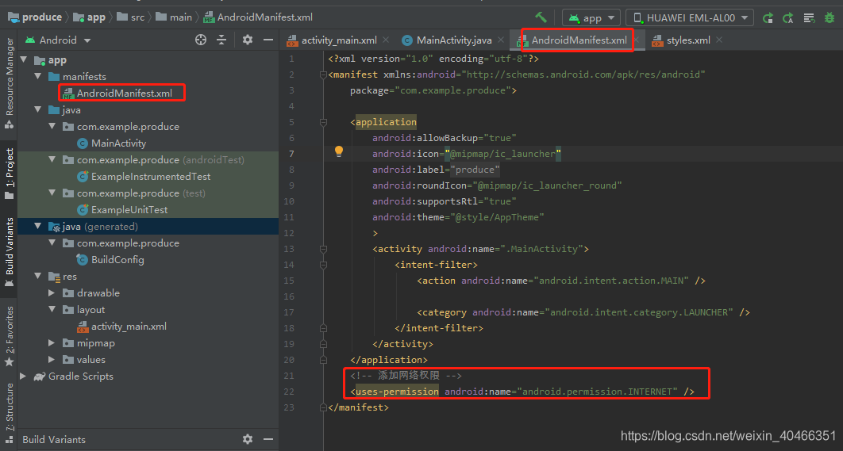The height and width of the screenshot is (451, 843).
Task: Open the Android project view dropdown
Action: coord(57,40)
